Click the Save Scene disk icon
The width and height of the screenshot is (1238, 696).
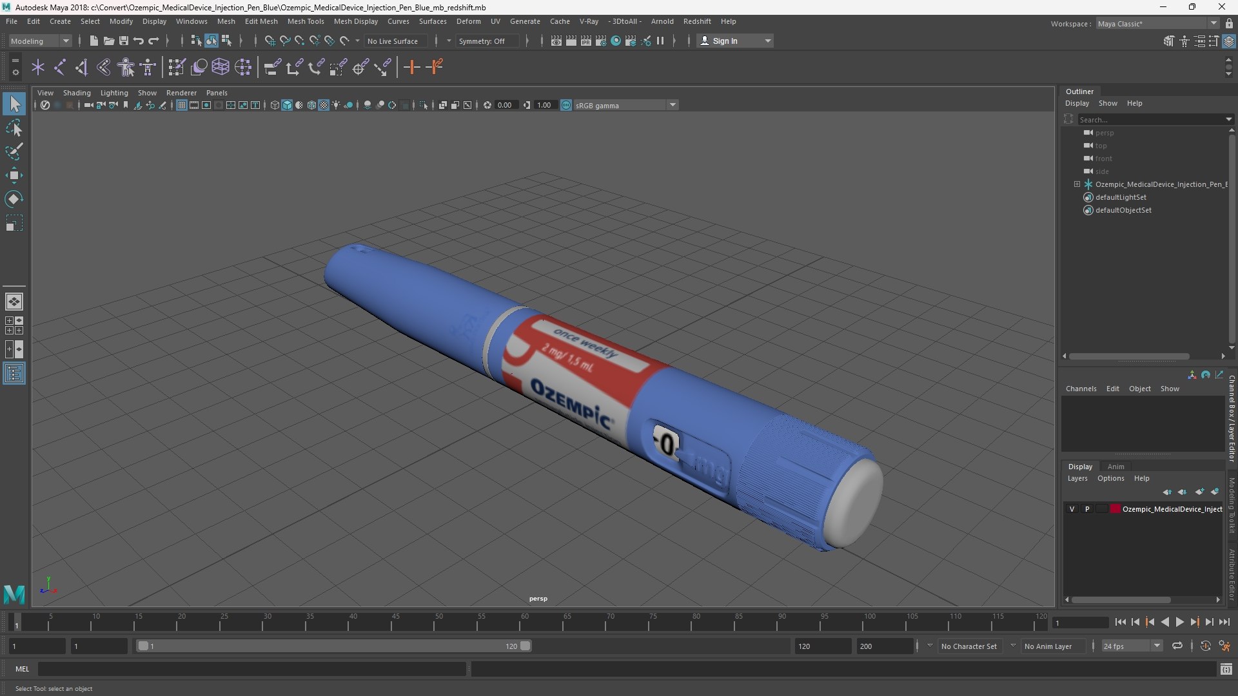pyautogui.click(x=123, y=41)
